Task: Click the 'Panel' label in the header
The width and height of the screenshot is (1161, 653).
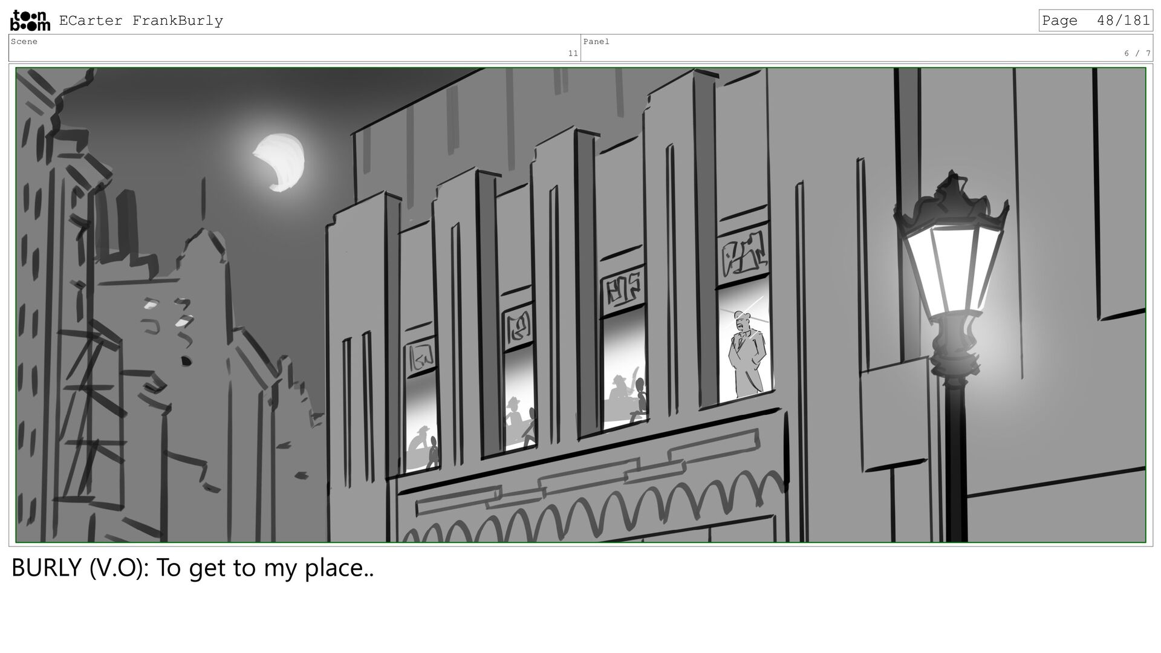Action: coord(596,42)
